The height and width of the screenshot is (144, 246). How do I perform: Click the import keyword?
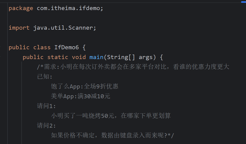coord(19,28)
